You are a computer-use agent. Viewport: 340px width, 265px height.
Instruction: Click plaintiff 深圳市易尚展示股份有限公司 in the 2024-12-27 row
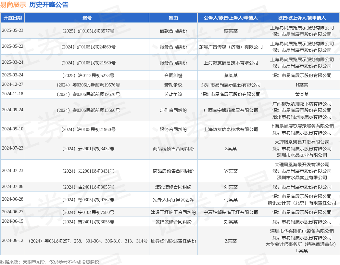click(231, 85)
